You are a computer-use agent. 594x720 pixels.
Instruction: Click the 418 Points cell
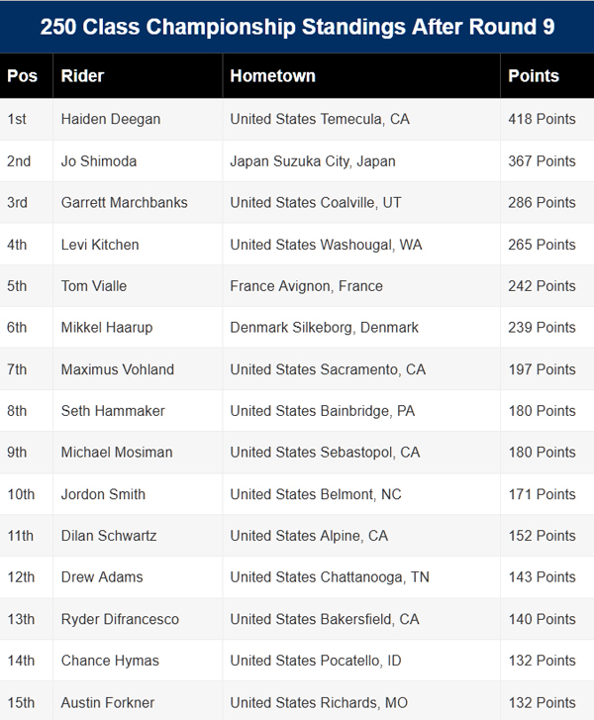(542, 119)
